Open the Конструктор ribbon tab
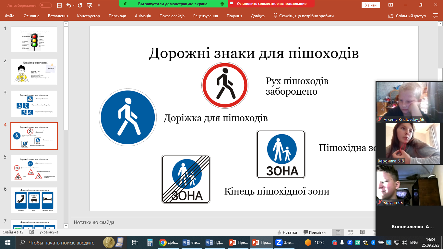Screen dimensions: 443x249 (89, 16)
